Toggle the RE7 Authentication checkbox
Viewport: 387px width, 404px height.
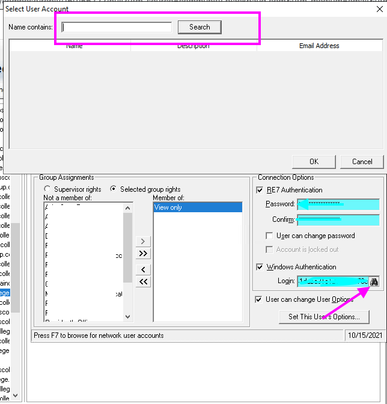click(260, 190)
